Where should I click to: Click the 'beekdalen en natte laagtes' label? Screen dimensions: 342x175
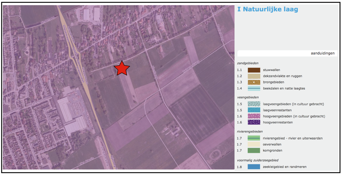click(284, 88)
